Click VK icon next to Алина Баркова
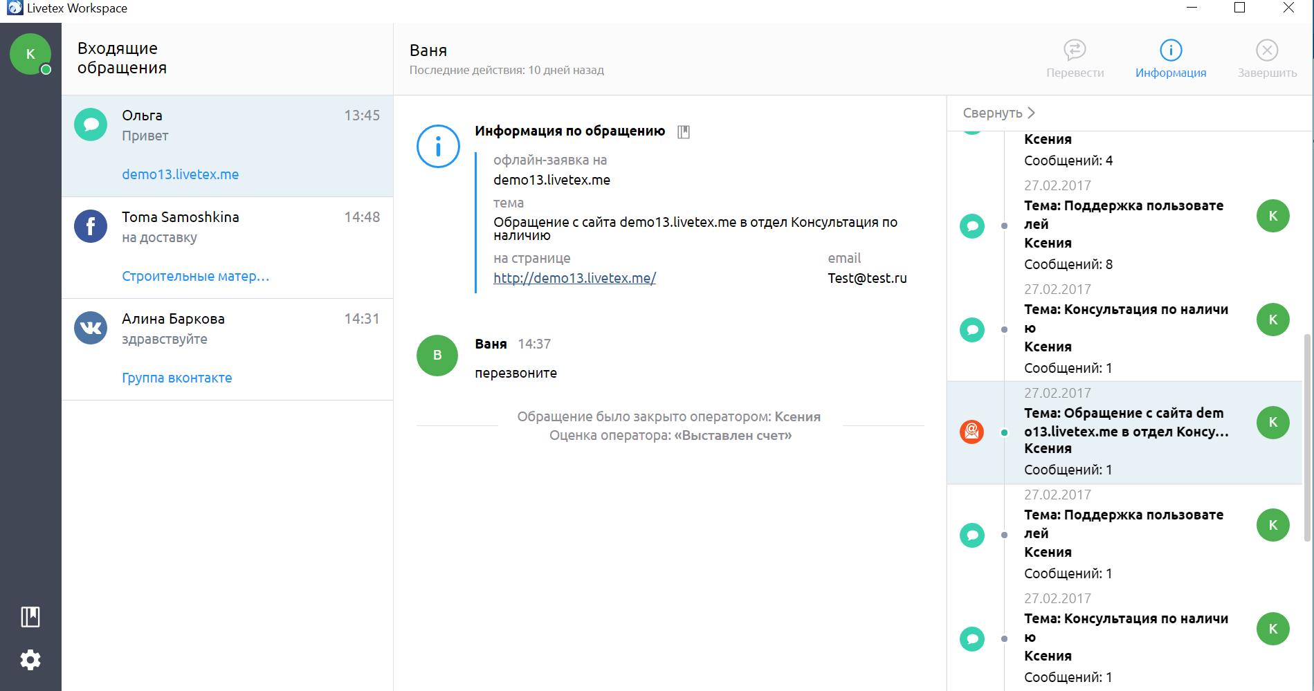This screenshot has width=1314, height=691. (91, 328)
